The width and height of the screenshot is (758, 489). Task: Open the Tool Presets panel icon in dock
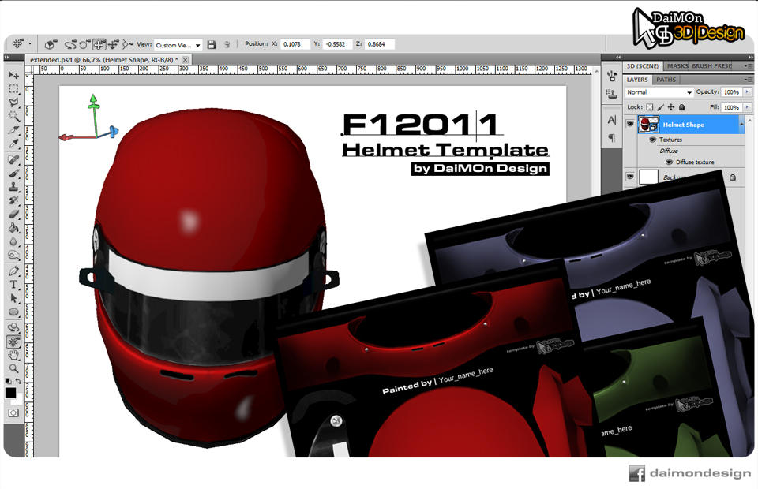612,76
